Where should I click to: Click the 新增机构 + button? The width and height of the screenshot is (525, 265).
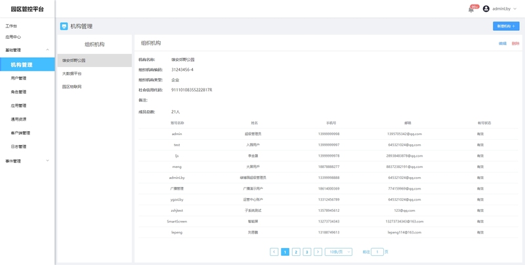point(506,26)
